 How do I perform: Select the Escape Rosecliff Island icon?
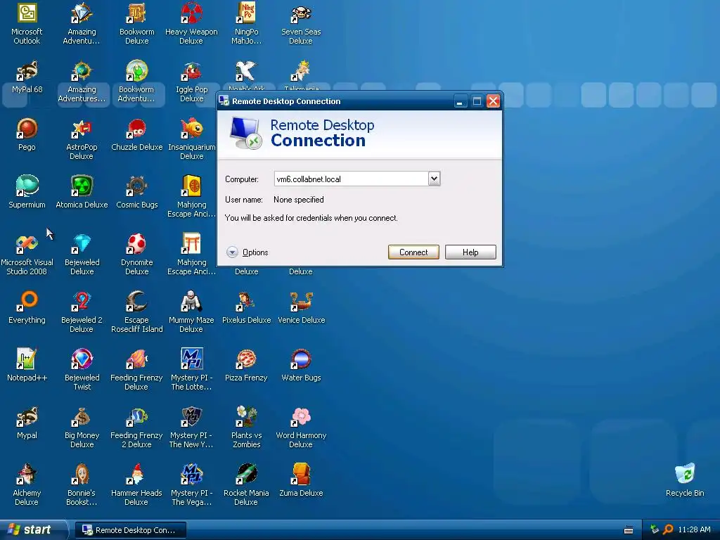point(137,312)
